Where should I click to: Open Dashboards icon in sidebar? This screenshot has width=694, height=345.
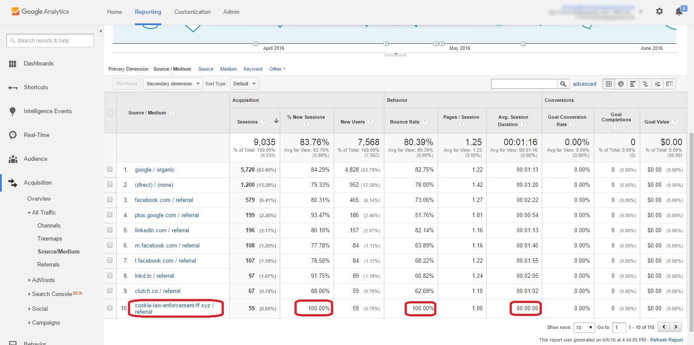(x=13, y=64)
